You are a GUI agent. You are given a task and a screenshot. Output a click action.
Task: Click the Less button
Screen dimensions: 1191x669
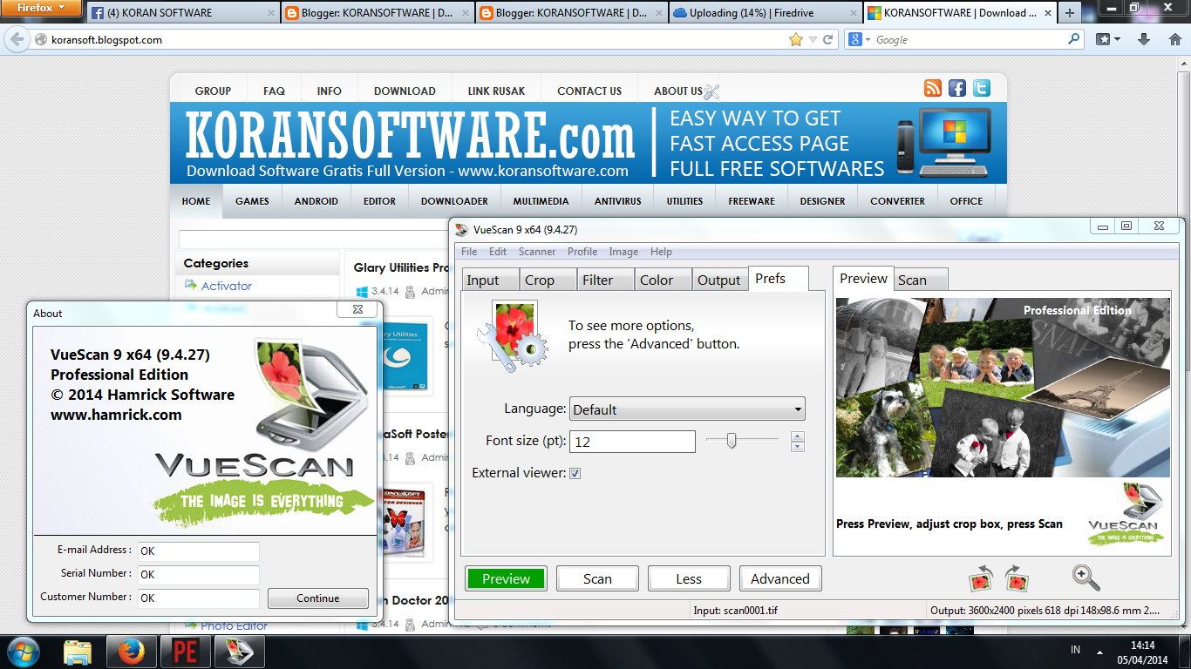coord(689,578)
